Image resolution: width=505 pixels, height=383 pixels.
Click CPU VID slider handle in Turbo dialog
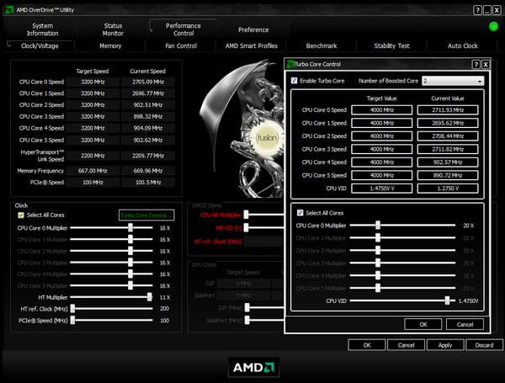448,301
